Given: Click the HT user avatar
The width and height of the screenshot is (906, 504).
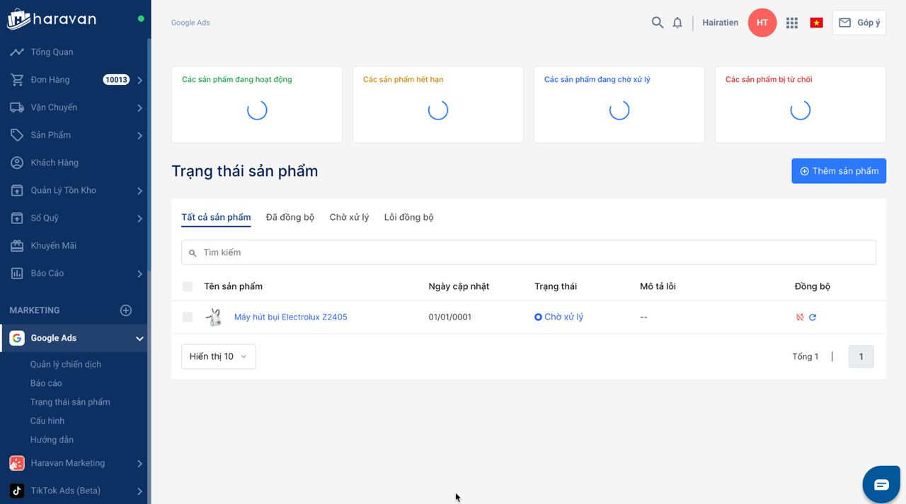Looking at the screenshot, I should tap(762, 23).
